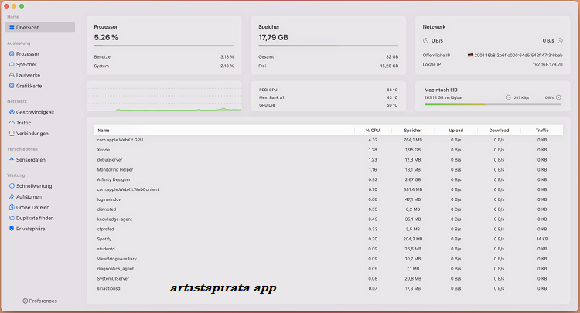Select the knowledge-agent row
This screenshot has width=580, height=313.
329,219
